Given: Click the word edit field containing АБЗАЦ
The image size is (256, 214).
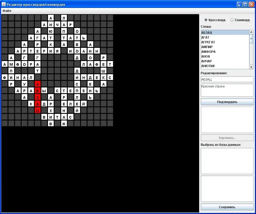Looking at the screenshot, I should [227, 79].
